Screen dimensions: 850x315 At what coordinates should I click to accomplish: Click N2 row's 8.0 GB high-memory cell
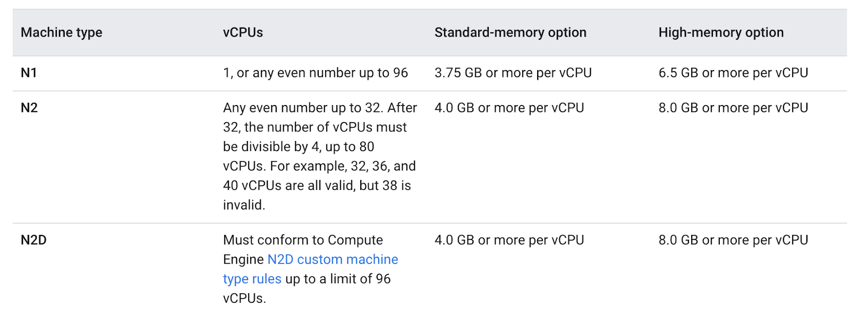733,108
